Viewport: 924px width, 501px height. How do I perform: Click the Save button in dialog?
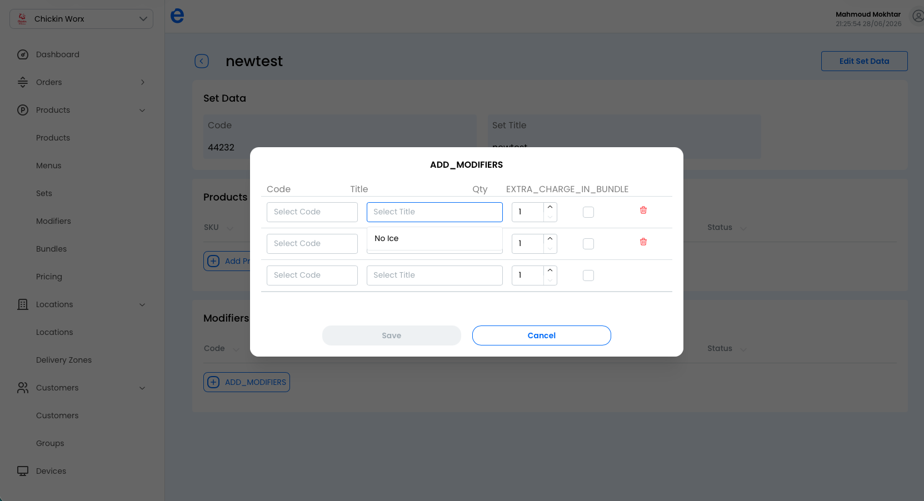(392, 335)
